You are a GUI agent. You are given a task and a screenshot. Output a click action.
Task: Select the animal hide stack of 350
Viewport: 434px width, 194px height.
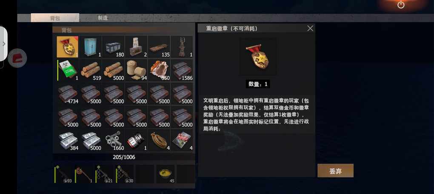[159, 70]
